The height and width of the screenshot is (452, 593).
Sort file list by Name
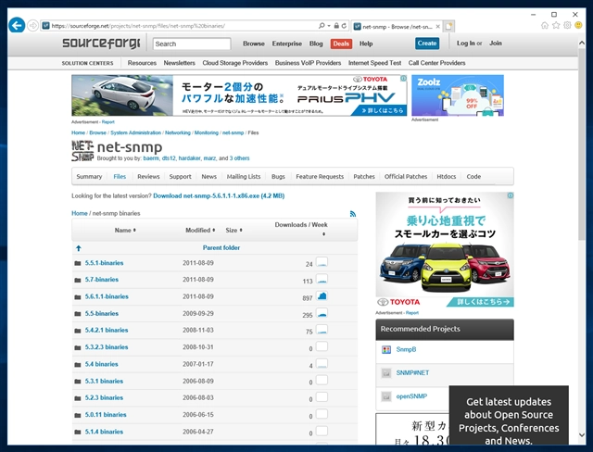pos(125,230)
